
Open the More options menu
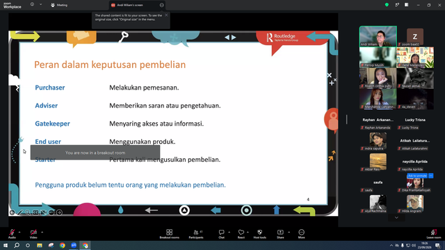click(x=301, y=234)
